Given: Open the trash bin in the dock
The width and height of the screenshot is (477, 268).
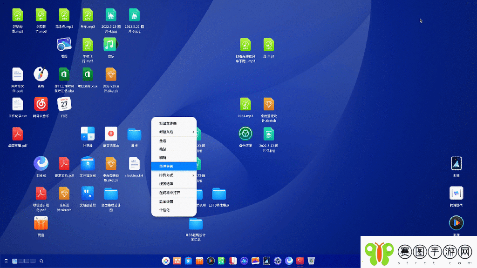Looking at the screenshot, I should tap(311, 261).
